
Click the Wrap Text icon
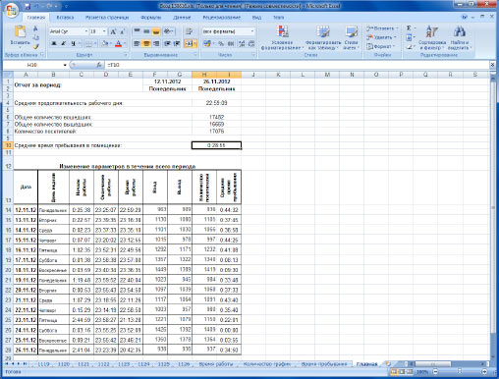coord(189,31)
